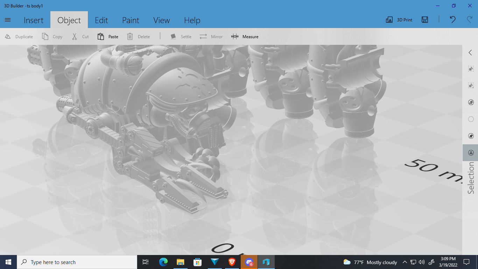Collapse the Selection side panel with the chevron
The height and width of the screenshot is (269, 478).
pyautogui.click(x=470, y=53)
